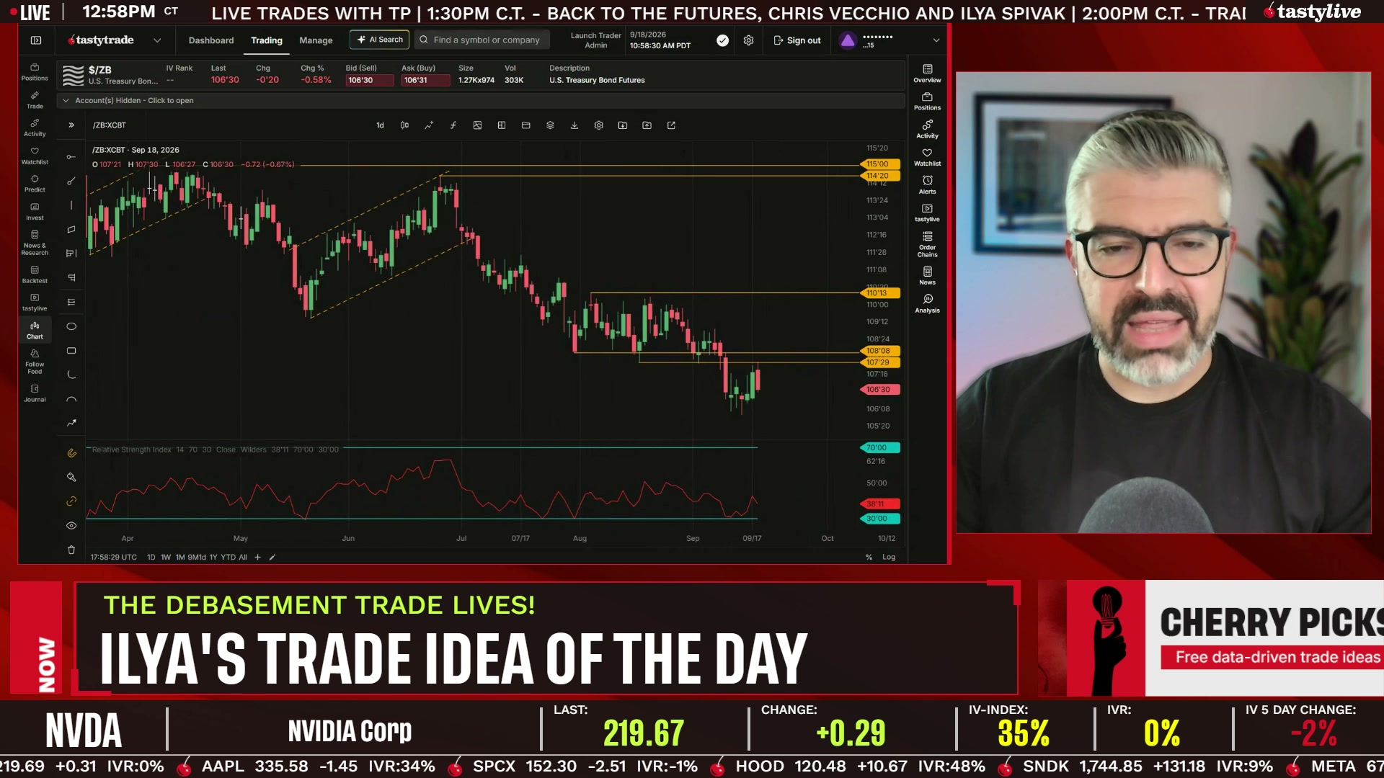Click the chart layers icon

550,125
